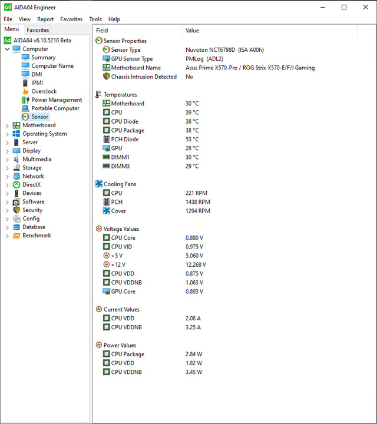Switch to the Menu tab
The height and width of the screenshot is (424, 377).
[12, 29]
